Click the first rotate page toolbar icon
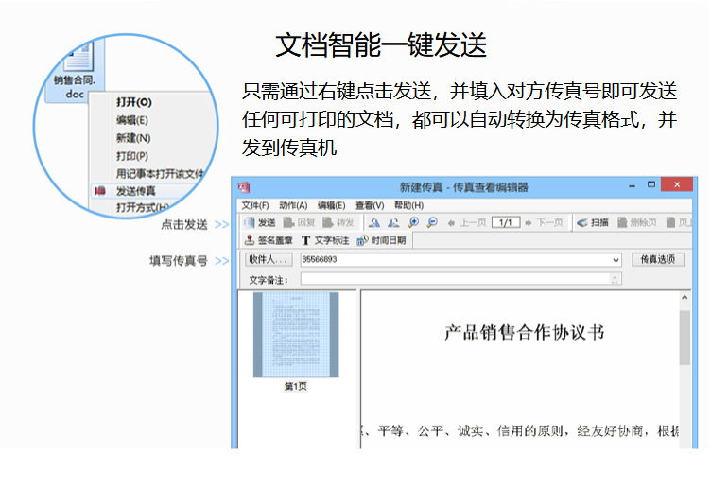 (374, 222)
